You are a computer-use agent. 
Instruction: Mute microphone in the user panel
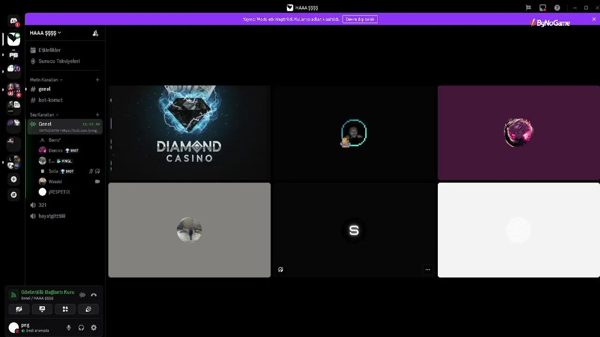(69, 328)
